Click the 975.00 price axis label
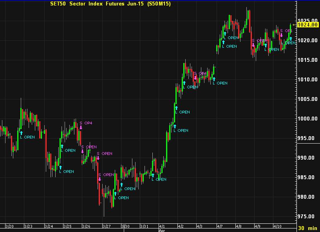The width and height of the screenshot is (320, 232). 307,216
